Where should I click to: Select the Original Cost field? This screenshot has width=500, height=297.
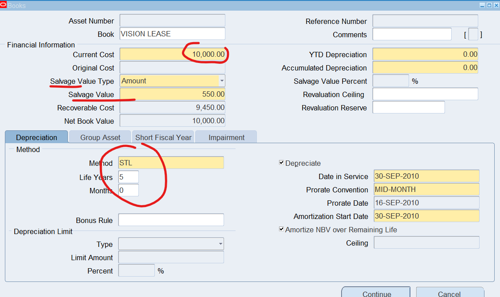coord(173,67)
